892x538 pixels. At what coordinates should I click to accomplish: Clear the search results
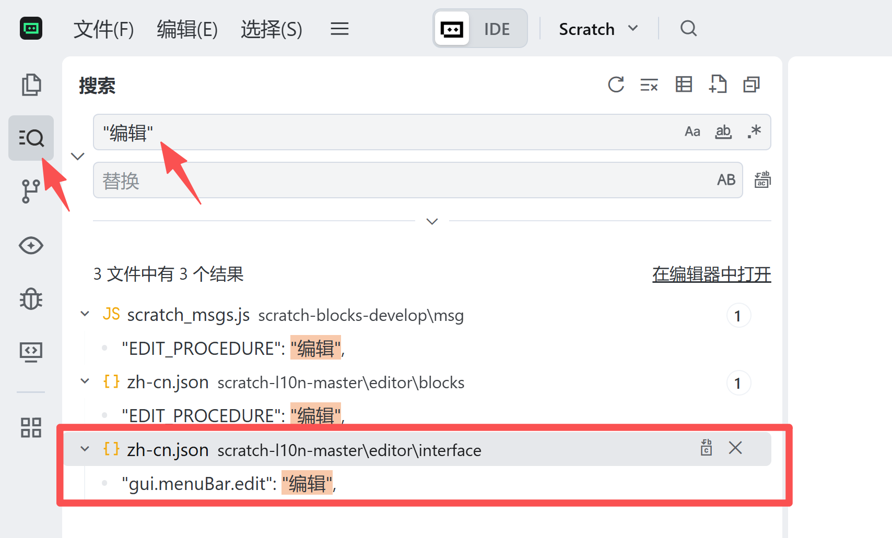649,85
